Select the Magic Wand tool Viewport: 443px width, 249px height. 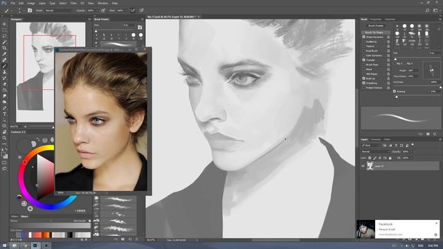tap(4, 42)
